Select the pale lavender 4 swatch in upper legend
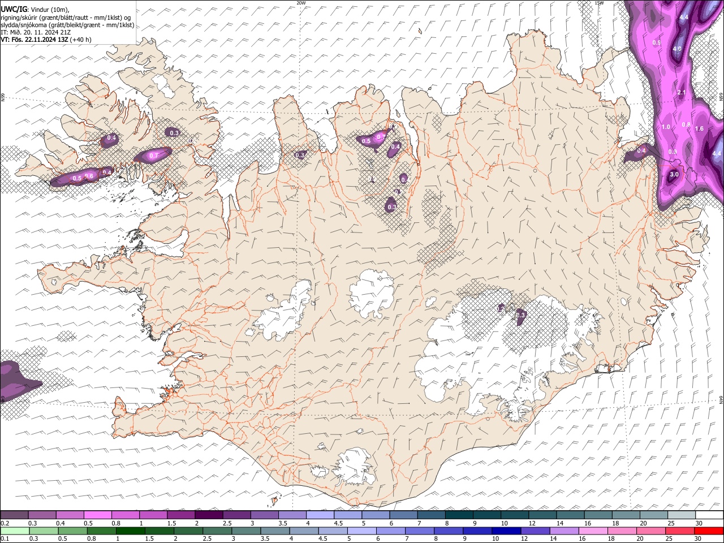 click(x=320, y=515)
